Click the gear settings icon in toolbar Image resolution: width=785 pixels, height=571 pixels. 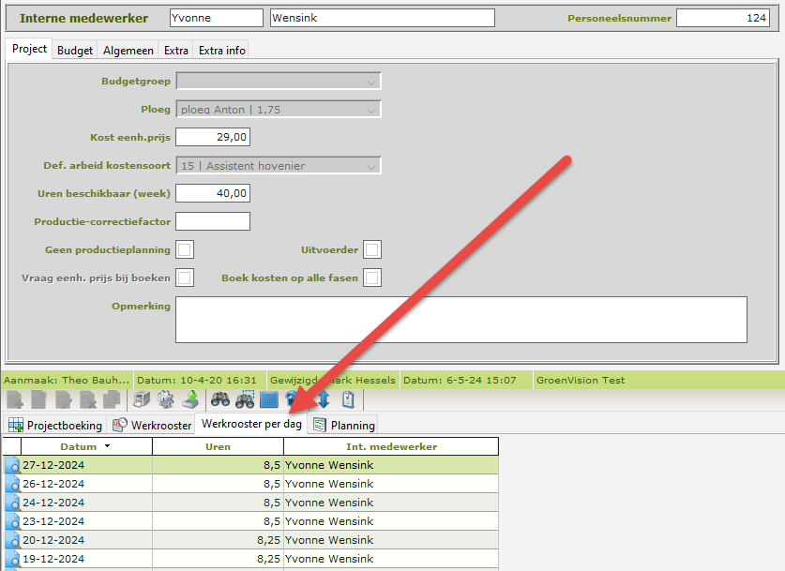point(165,399)
